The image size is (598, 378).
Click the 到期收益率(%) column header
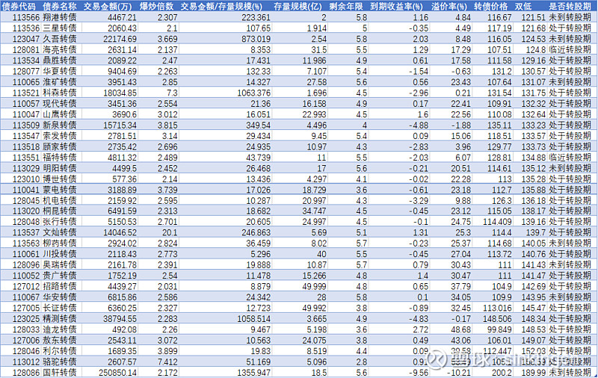tap(397, 6)
